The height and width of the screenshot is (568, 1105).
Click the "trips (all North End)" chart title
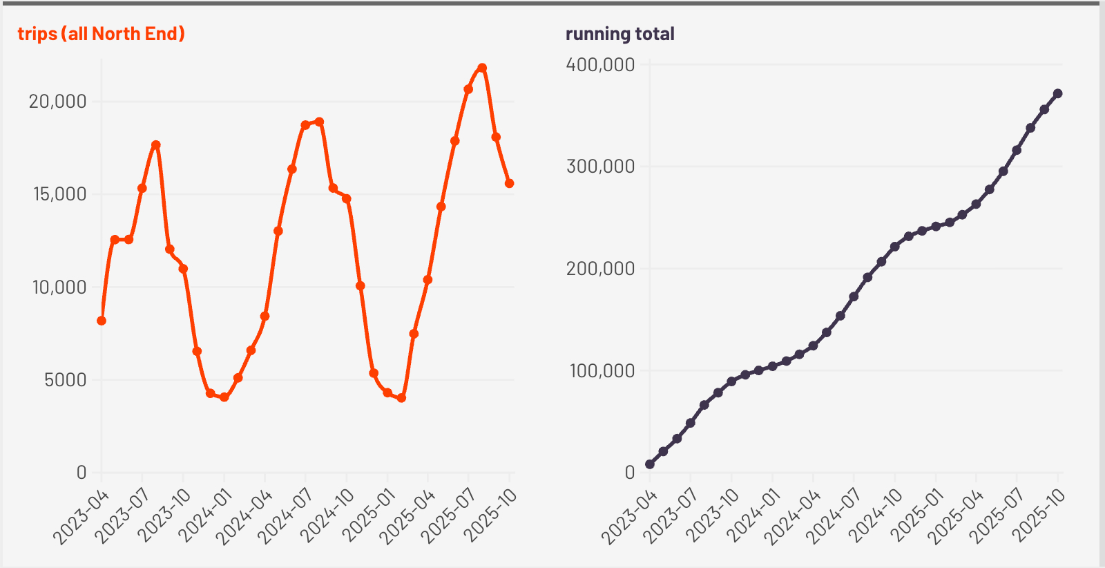point(101,34)
